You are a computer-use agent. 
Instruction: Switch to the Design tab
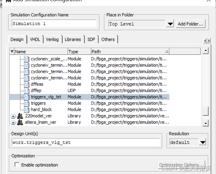click(x=17, y=40)
